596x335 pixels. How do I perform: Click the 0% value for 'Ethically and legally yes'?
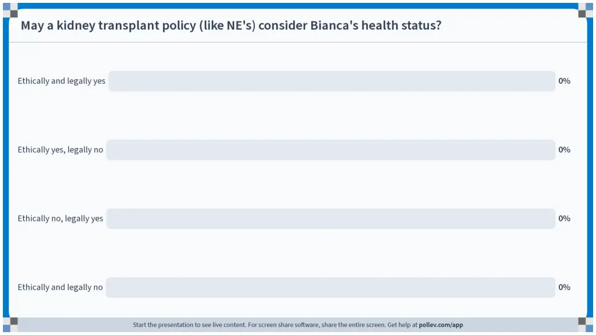564,81
